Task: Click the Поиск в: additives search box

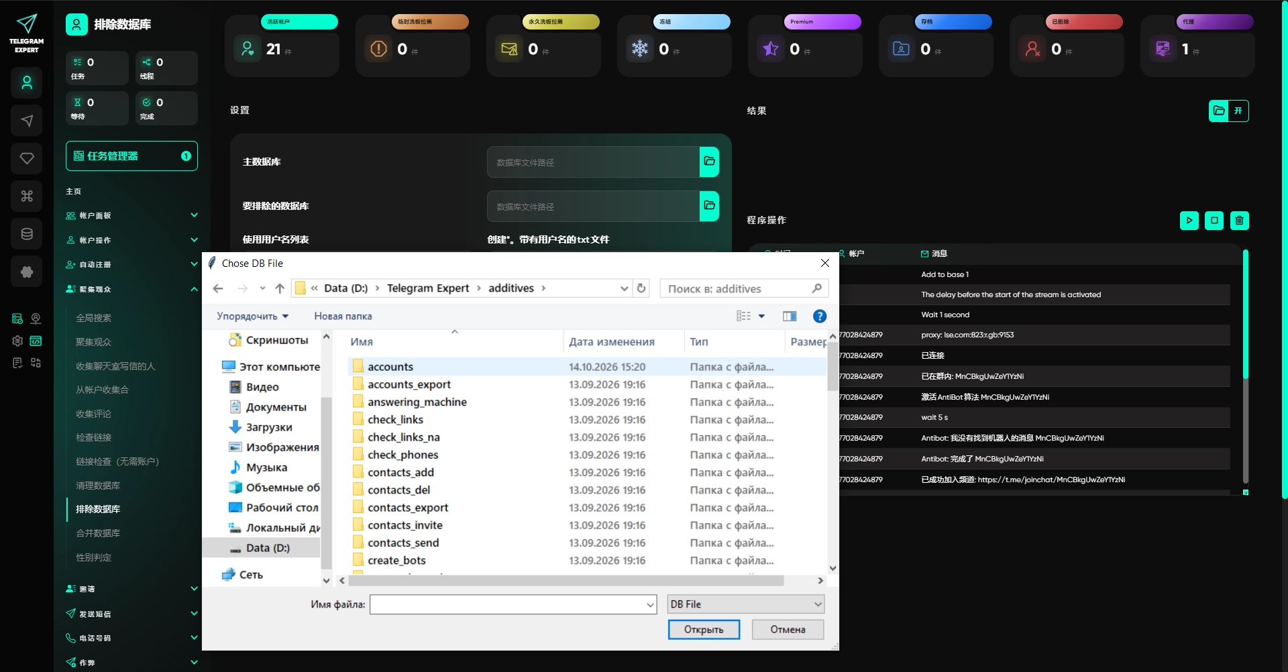Action: click(744, 288)
